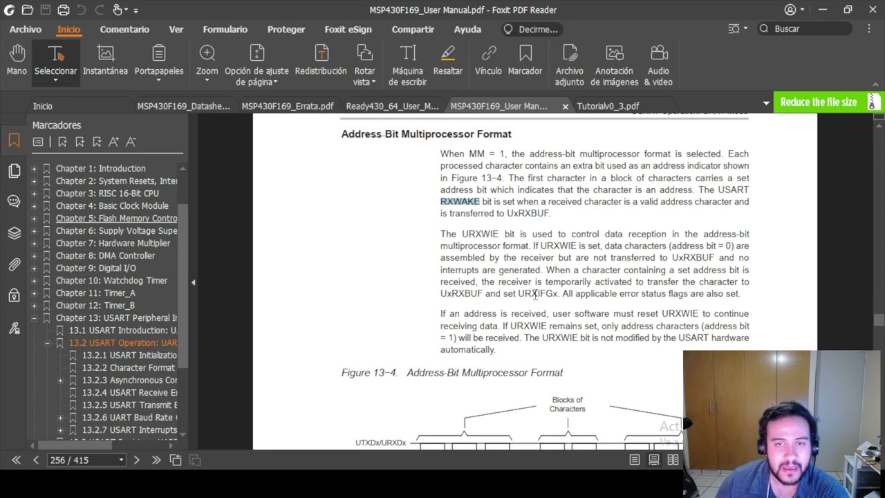Click the Buscar search field
Image resolution: width=885 pixels, height=498 pixels.
pos(805,29)
